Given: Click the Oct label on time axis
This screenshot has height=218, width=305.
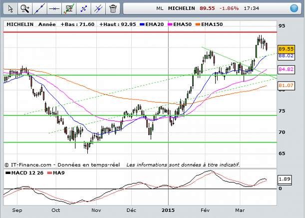Looking at the screenshot, I should 56,210.
